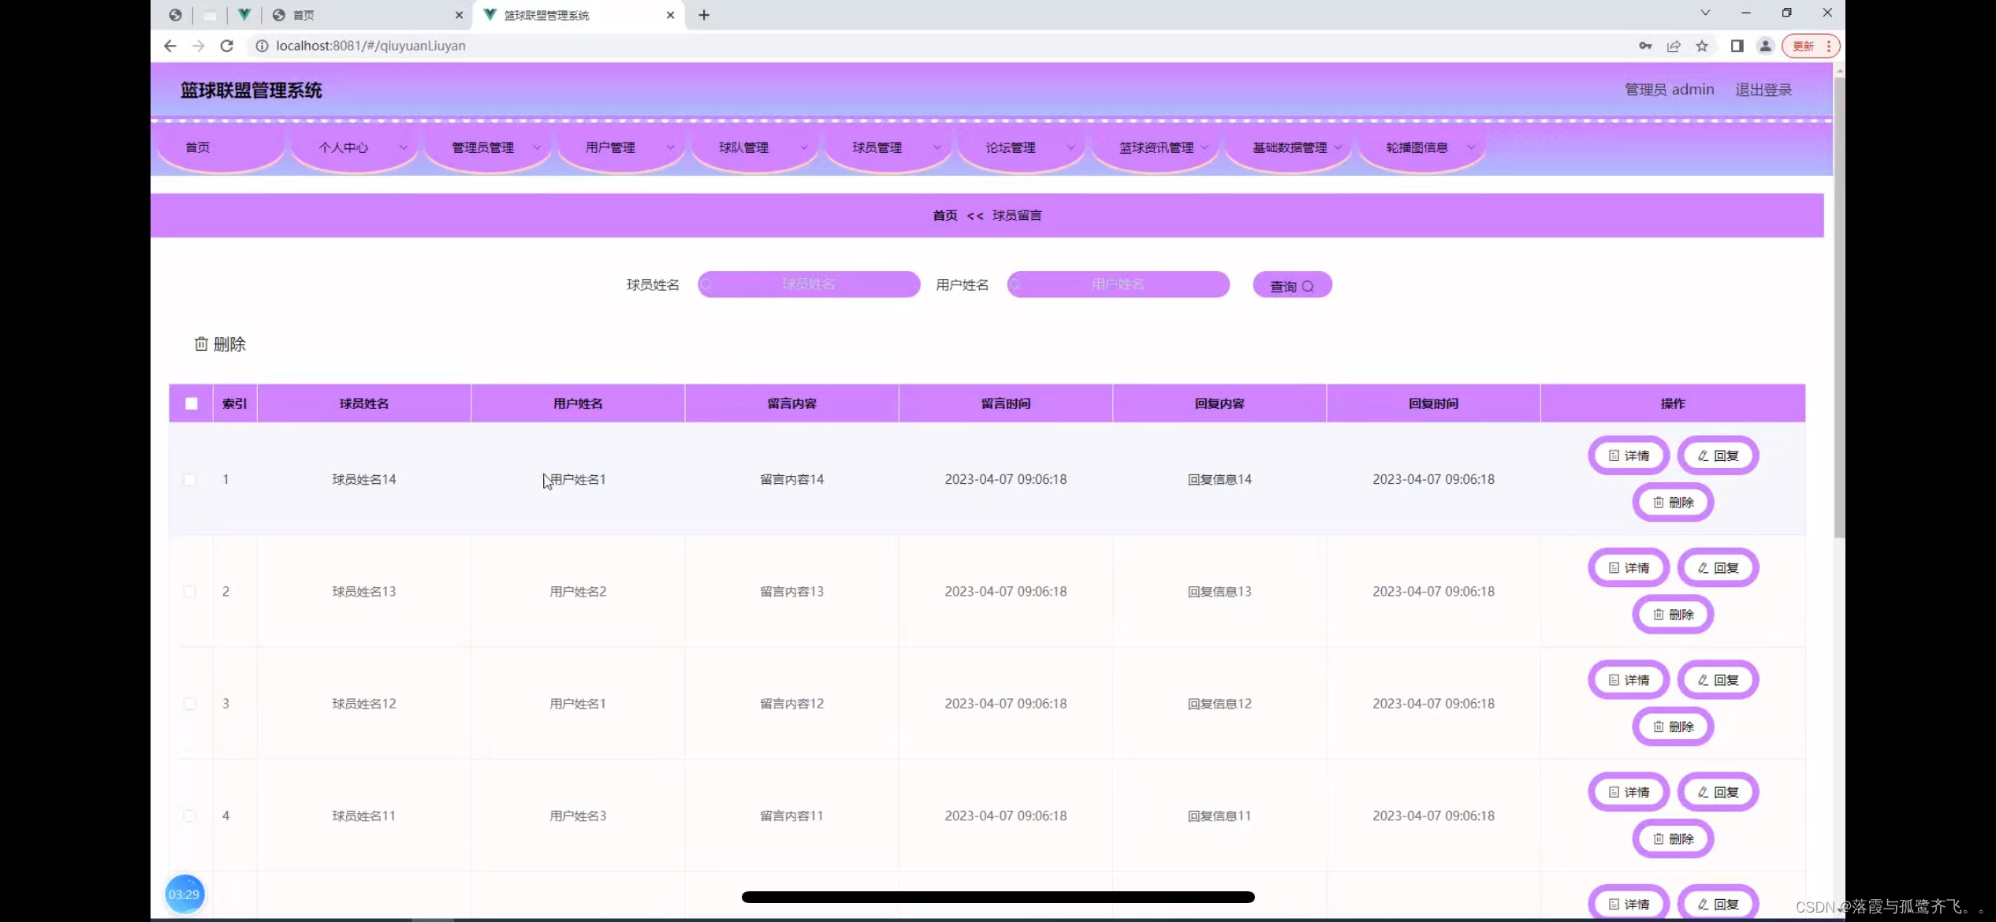Click the Vue pinned tab icon

pyautogui.click(x=244, y=15)
